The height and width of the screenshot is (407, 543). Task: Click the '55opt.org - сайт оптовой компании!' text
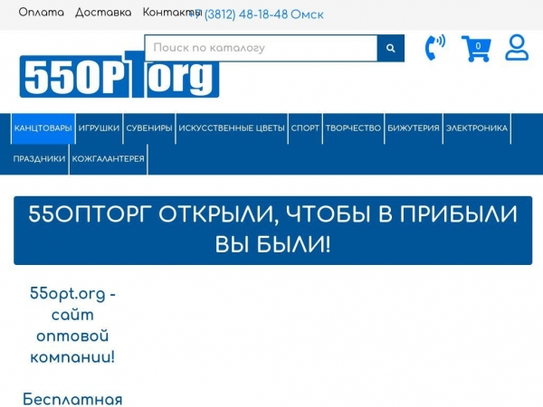[72, 326]
